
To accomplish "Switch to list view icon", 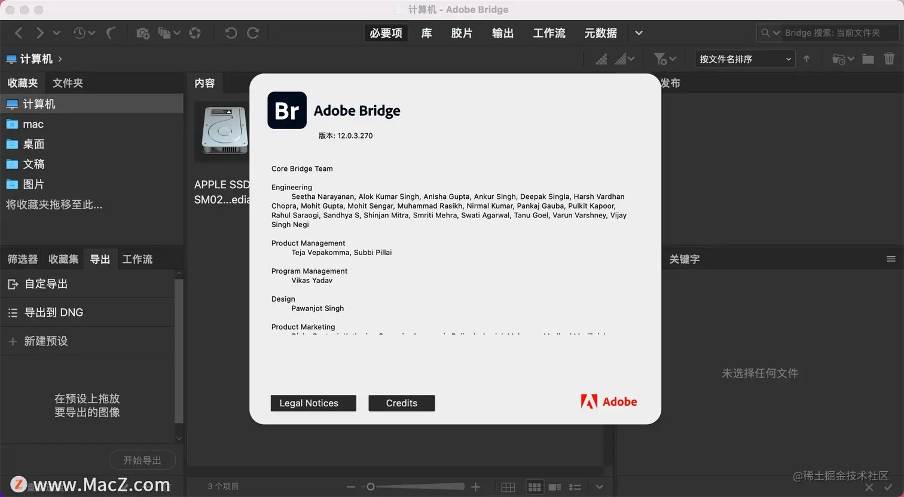I will click(x=575, y=487).
